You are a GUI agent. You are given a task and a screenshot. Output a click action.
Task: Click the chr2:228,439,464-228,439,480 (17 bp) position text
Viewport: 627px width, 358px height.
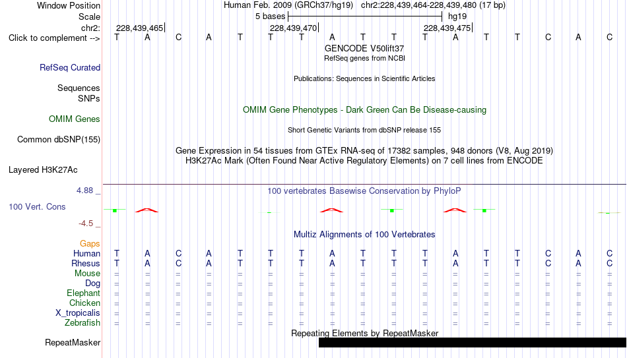[x=433, y=5]
